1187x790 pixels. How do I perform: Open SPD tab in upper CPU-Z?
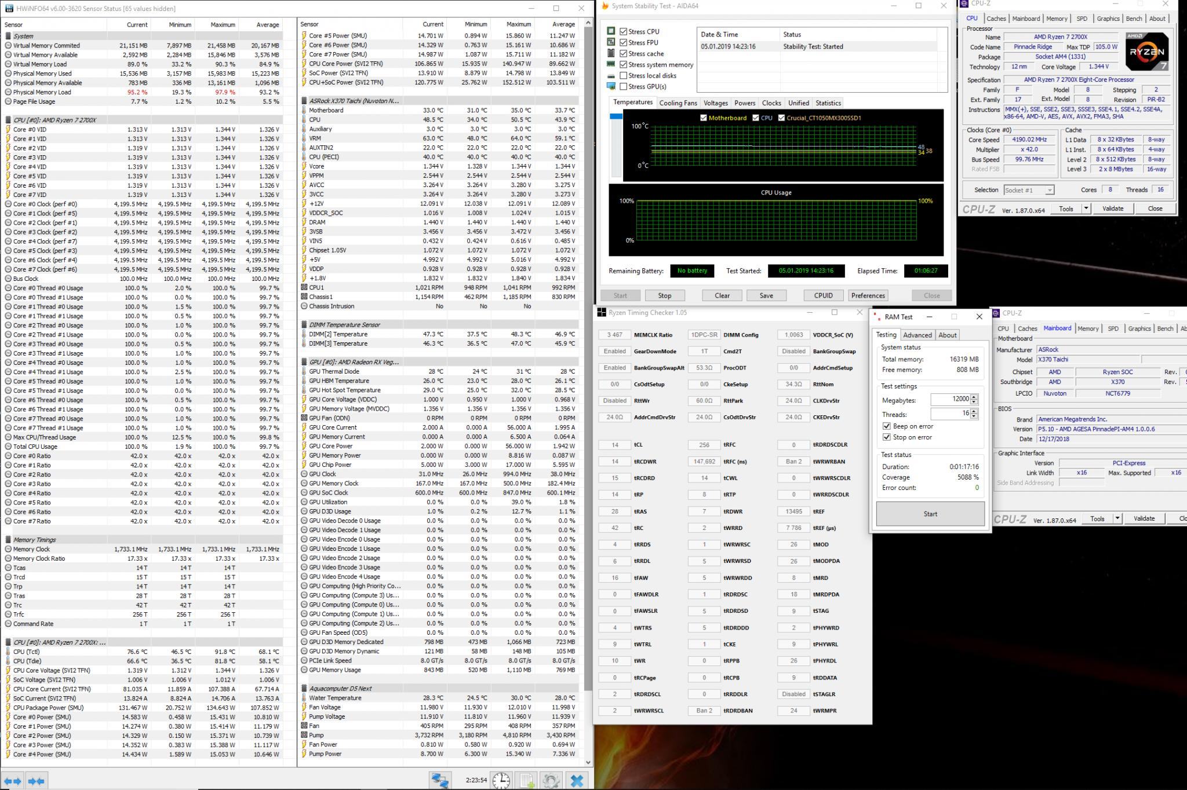pos(1082,19)
